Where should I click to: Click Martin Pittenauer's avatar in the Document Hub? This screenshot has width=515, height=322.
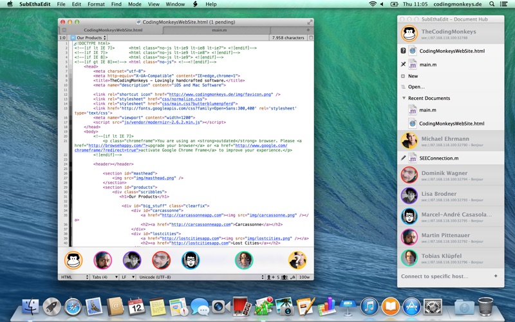[409, 237]
